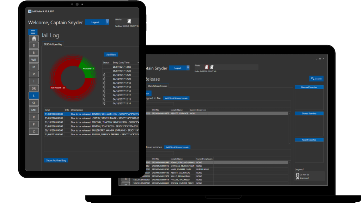The width and height of the screenshot is (361, 203).
Task: Select the WR sidebar icon
Action: 33,60
